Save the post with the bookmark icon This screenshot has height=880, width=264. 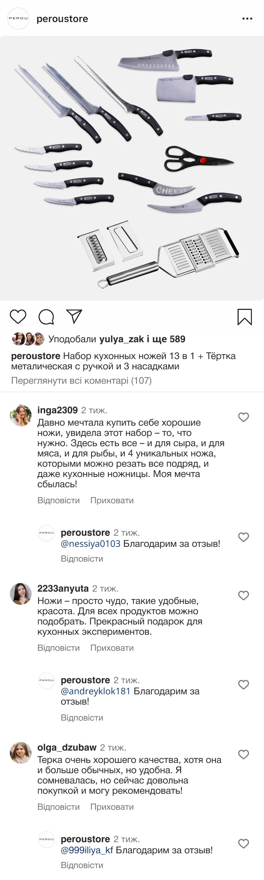pos(245,317)
